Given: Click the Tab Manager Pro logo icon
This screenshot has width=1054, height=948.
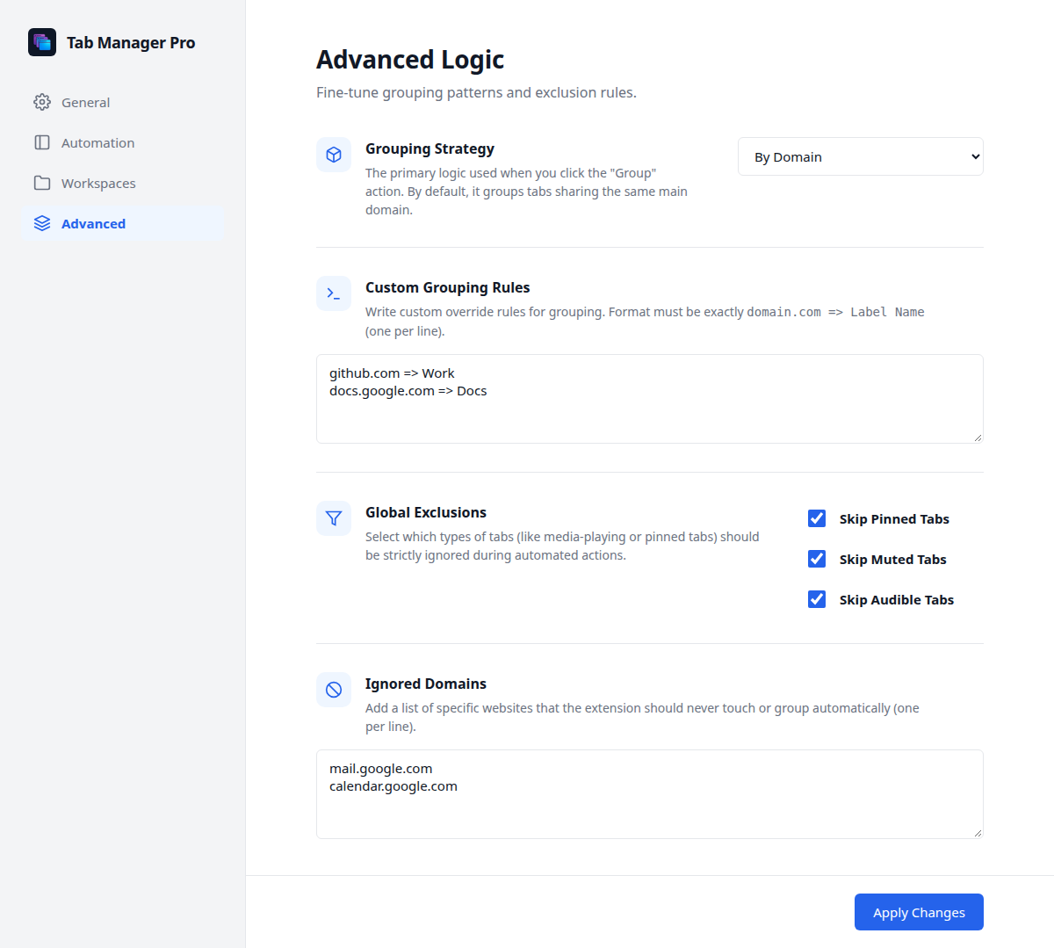Looking at the screenshot, I should (42, 42).
